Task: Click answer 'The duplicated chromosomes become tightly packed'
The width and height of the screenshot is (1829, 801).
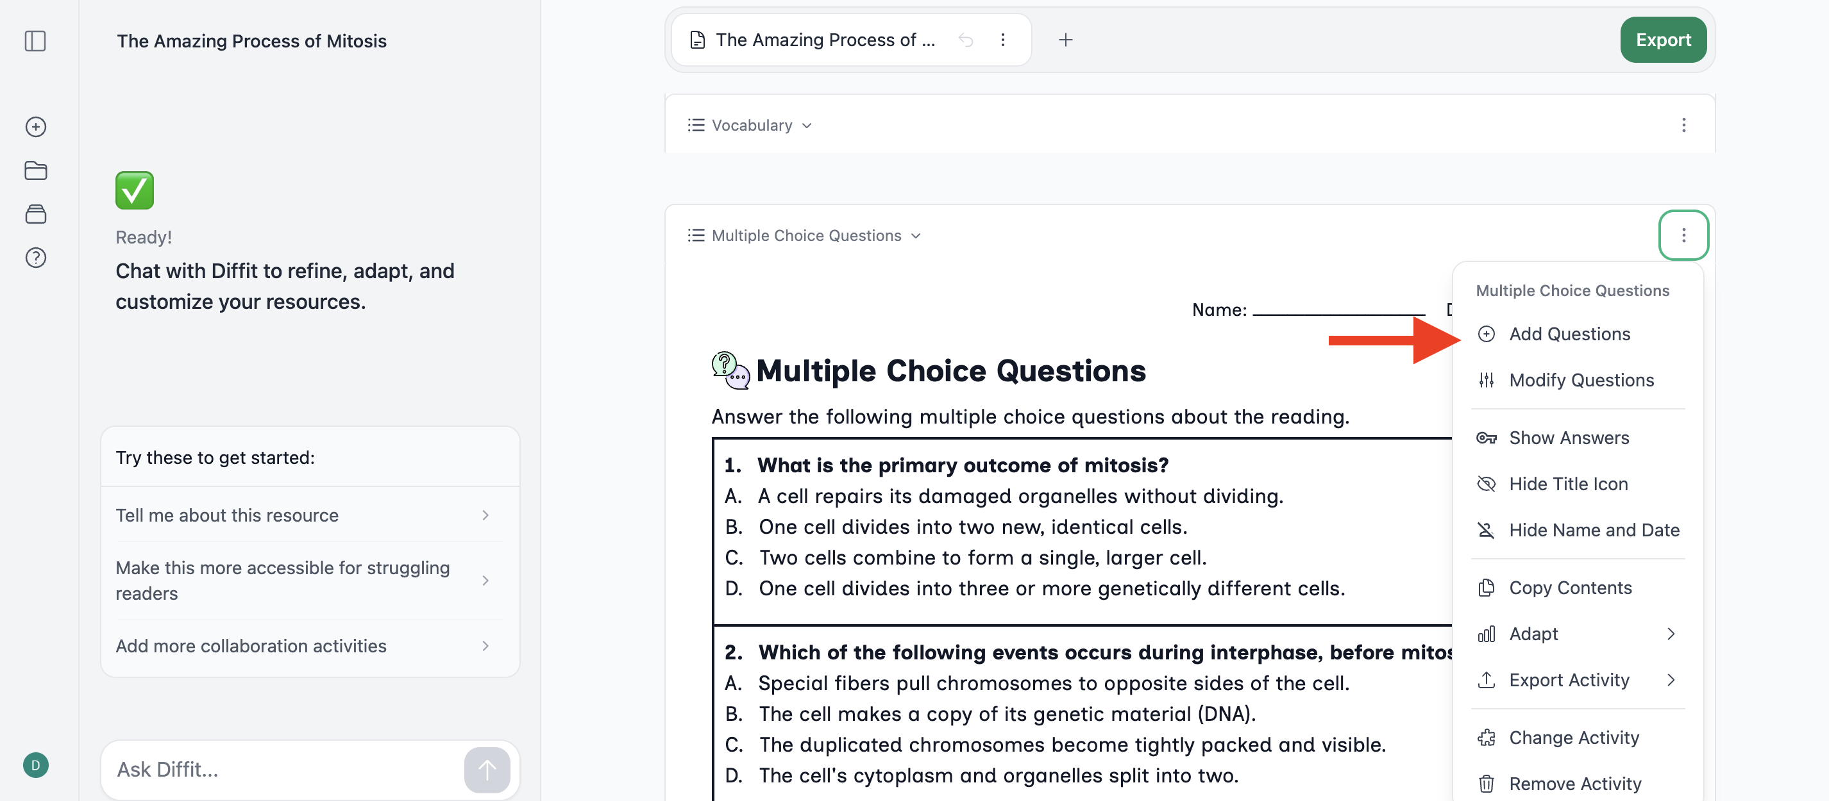Action: tap(1072, 744)
